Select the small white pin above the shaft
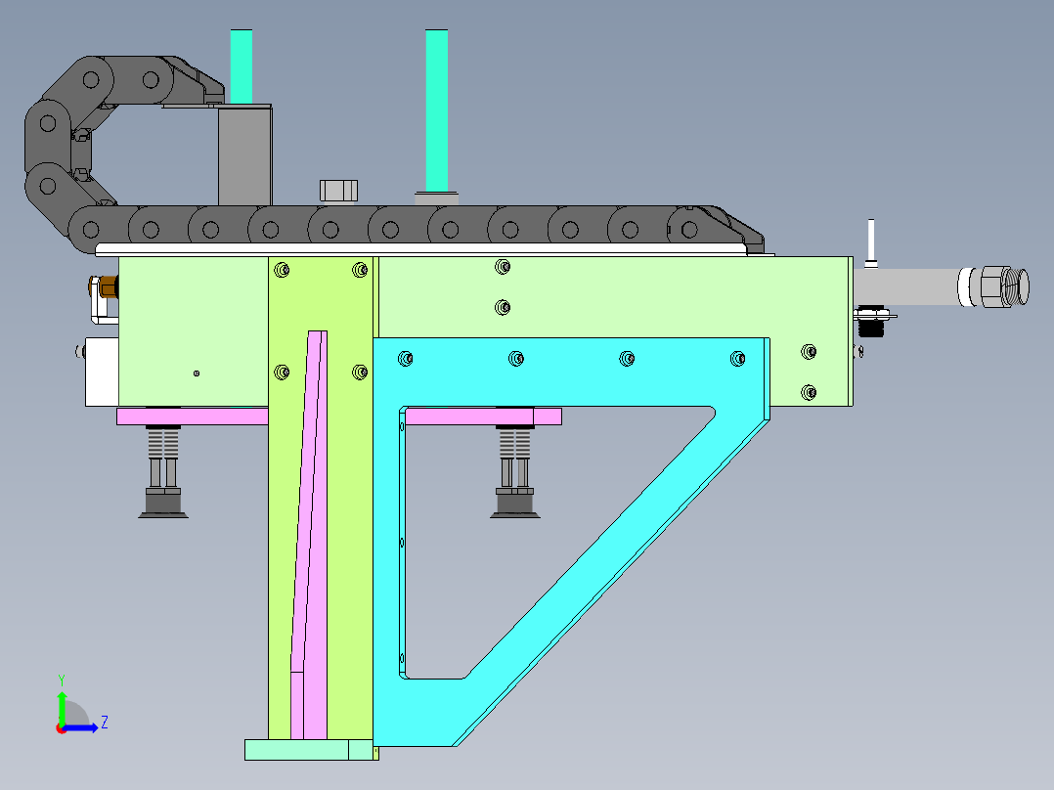Viewport: 1054px width, 790px height. click(871, 241)
